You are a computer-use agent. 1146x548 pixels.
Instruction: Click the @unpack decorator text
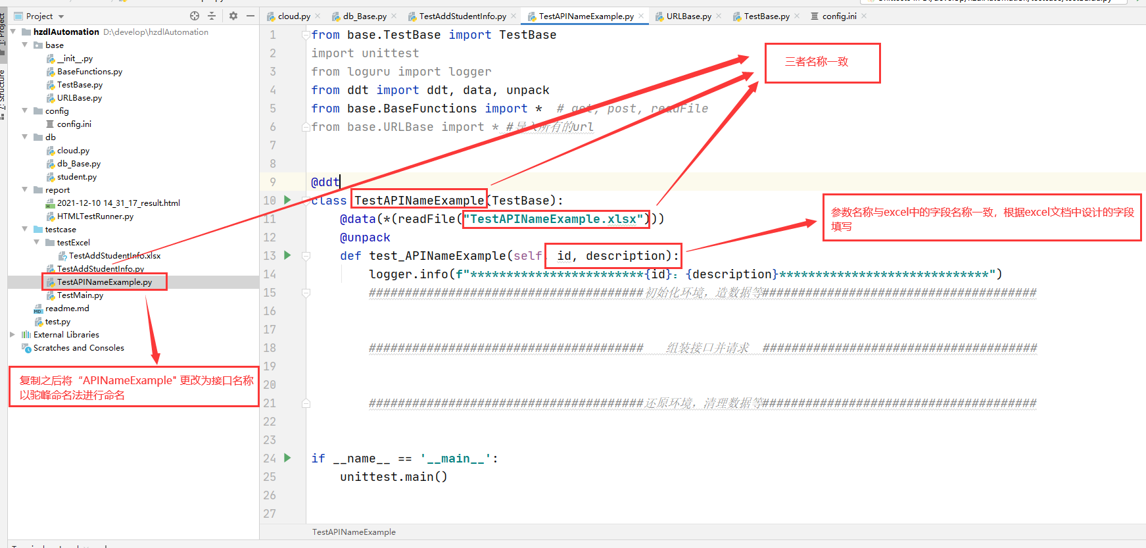pos(365,237)
